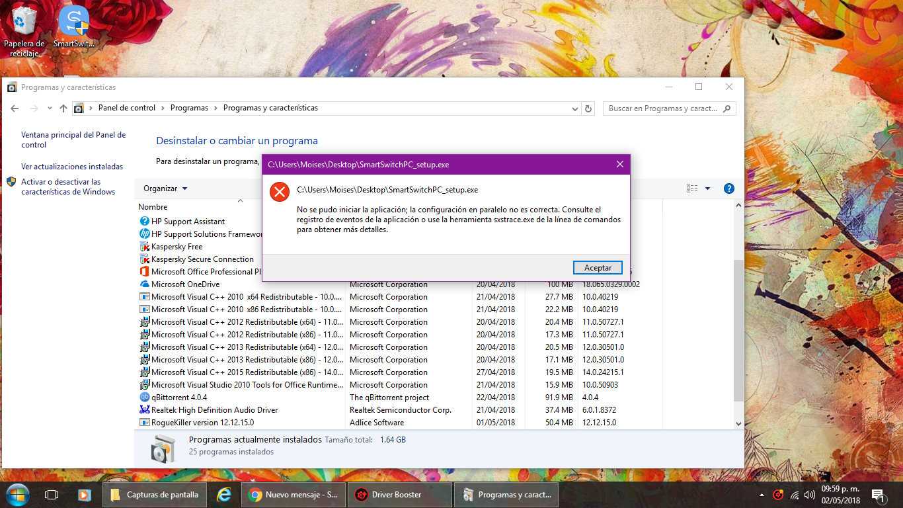Click the red error icon in the dialog

279,191
